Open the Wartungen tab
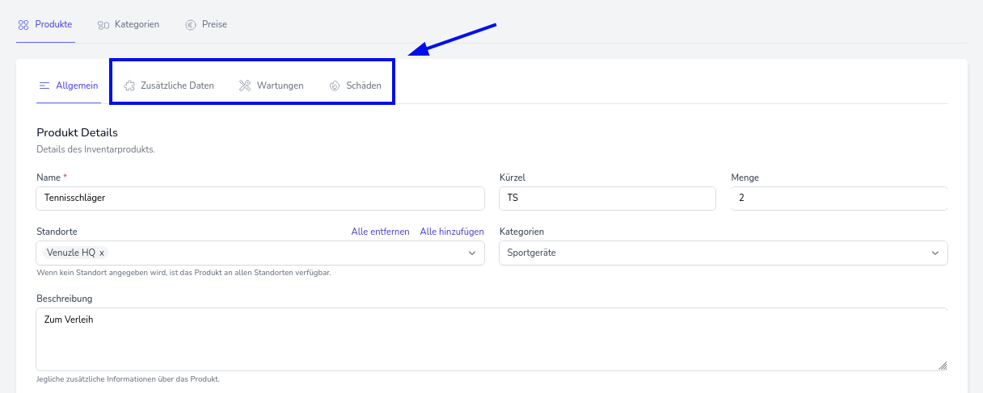Screen dimensions: 983x393 [x=280, y=86]
